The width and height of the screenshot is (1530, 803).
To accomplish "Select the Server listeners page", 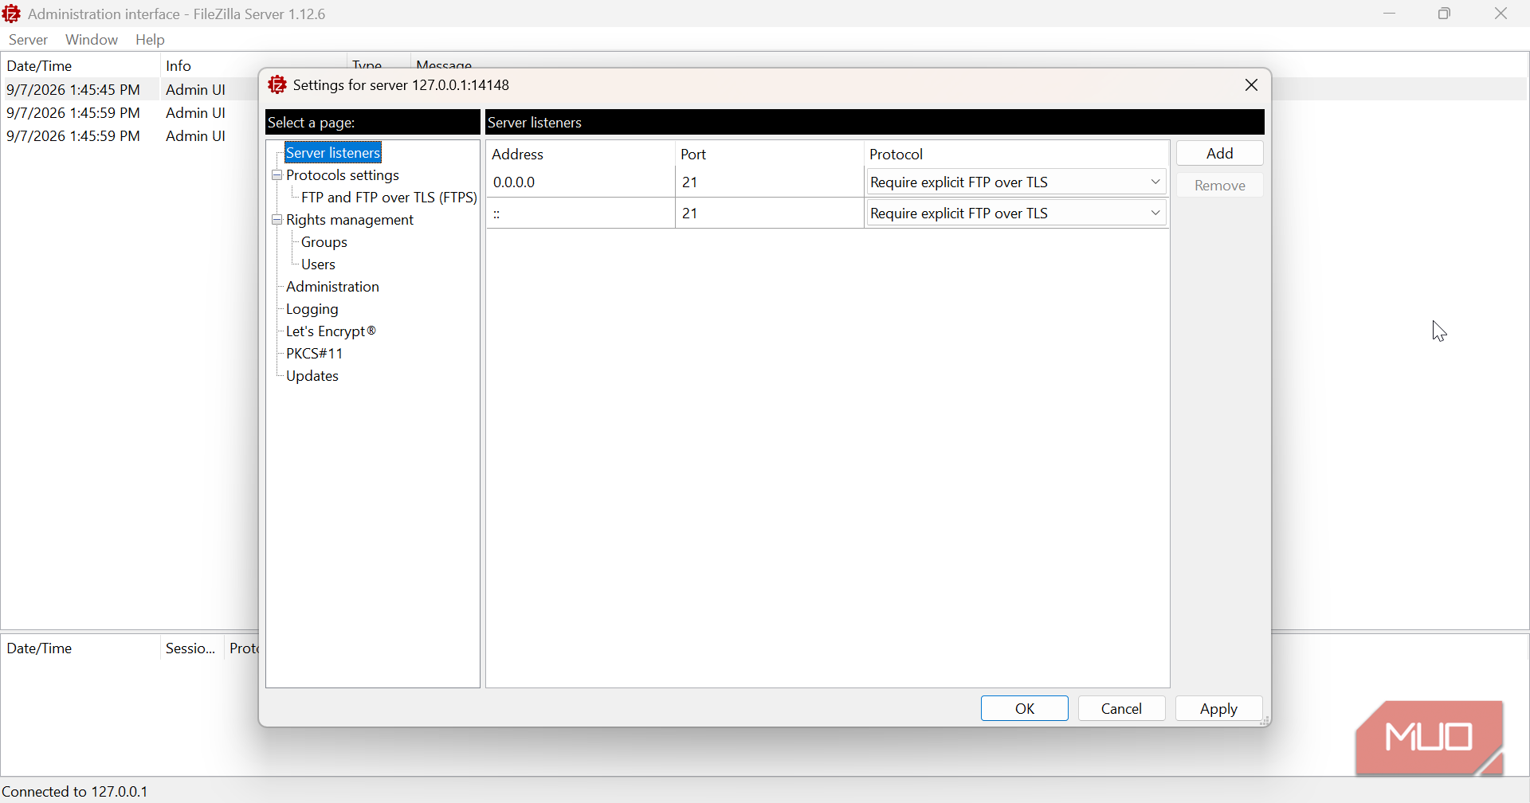I will [333, 153].
